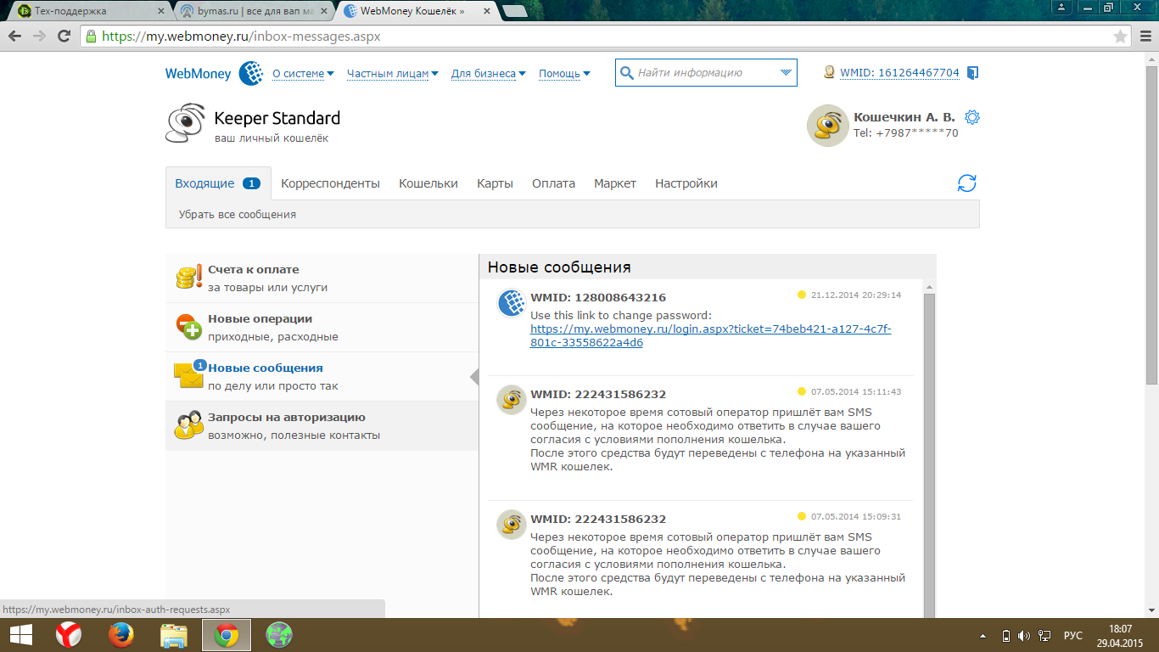Switch to the Кошельки tab
Image resolution: width=1159 pixels, height=652 pixels.
tap(428, 183)
